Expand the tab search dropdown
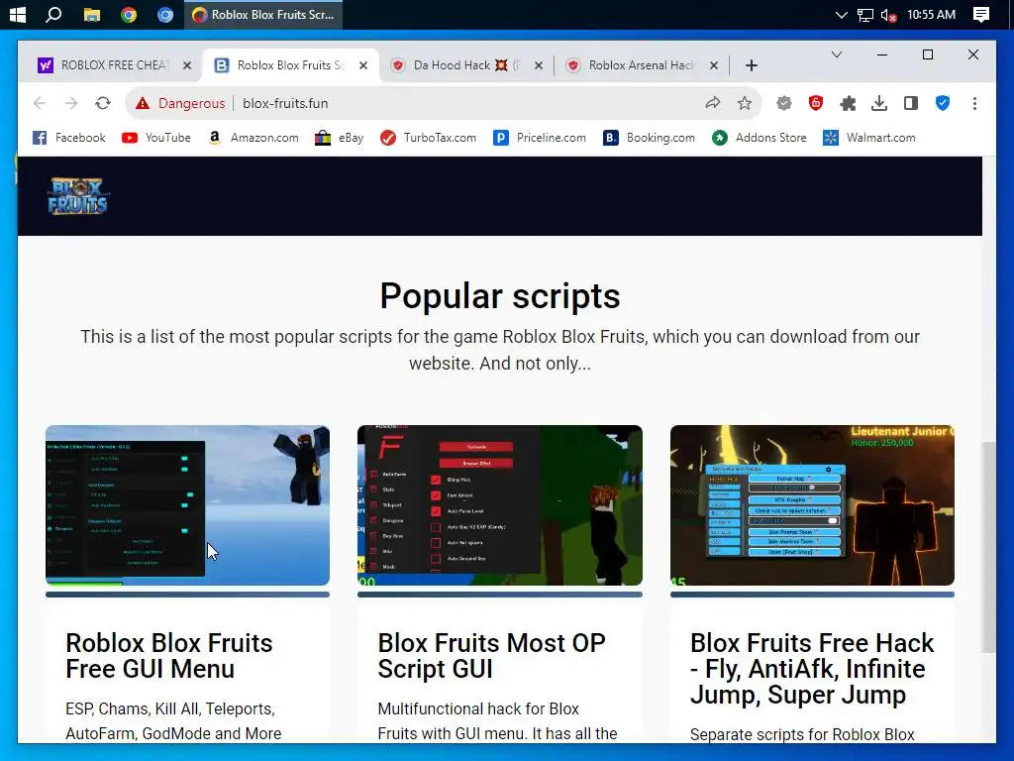The image size is (1014, 761). tap(836, 55)
